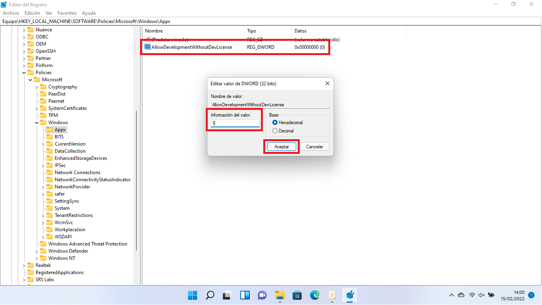
Task: Expand the Windows NT key
Action: click(x=36, y=258)
